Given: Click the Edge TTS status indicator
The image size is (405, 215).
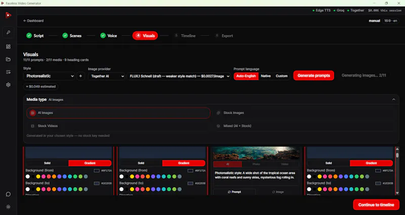Looking at the screenshot, I should pyautogui.click(x=321, y=10).
